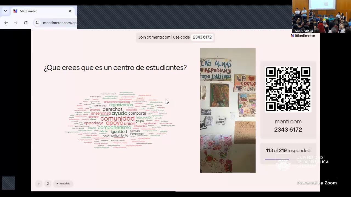Image resolution: width=351 pixels, height=197 pixels.
Task: Click the 'menti.com' text below the QR code
Action: tap(288, 121)
